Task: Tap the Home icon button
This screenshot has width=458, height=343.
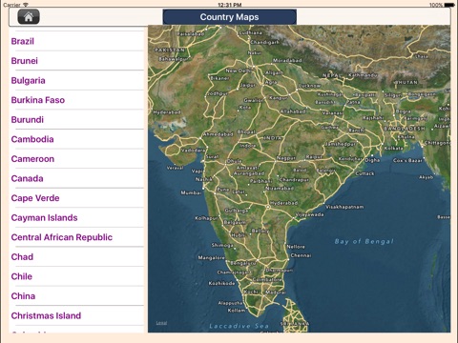Action: (x=29, y=16)
